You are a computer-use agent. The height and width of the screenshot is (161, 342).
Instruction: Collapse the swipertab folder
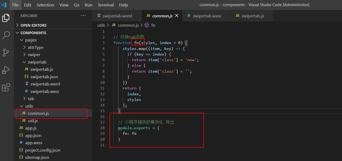53,62
